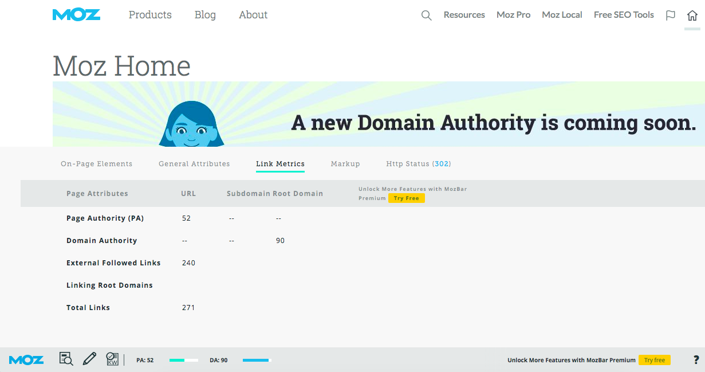Click the Moz logo in the MozBar toolbar
The width and height of the screenshot is (705, 372).
point(26,359)
